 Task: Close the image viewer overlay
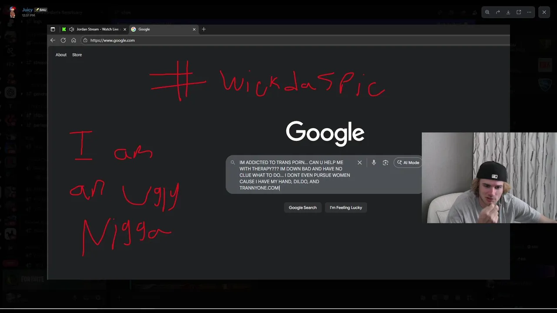pos(544,12)
